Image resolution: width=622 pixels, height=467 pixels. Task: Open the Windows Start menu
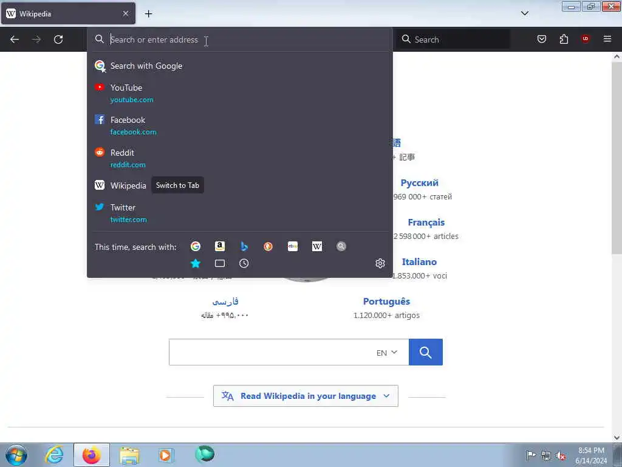point(16,455)
